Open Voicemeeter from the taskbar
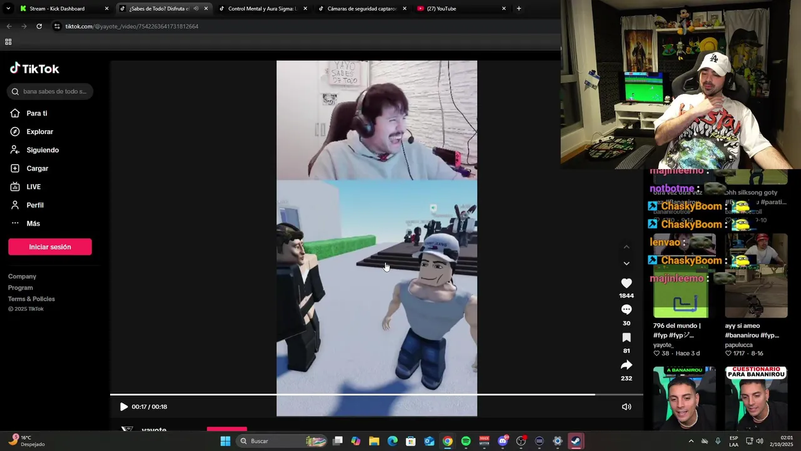The image size is (801, 451). click(x=484, y=441)
